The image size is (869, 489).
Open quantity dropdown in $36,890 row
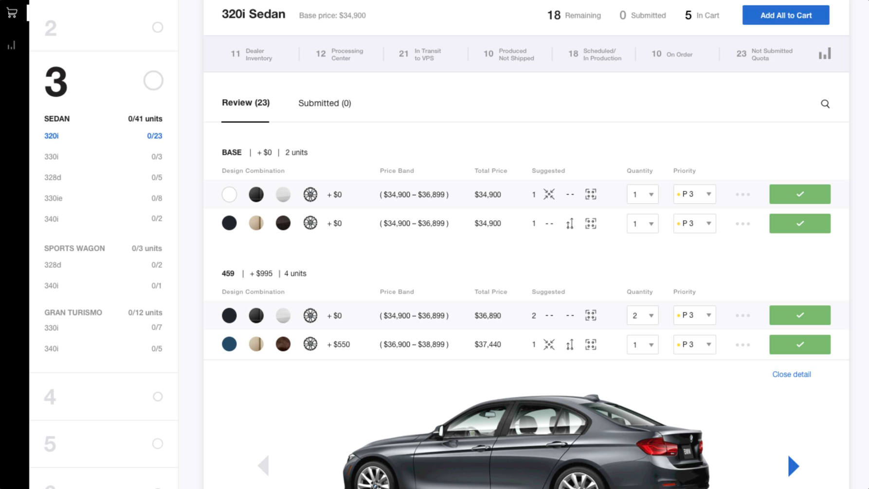pyautogui.click(x=642, y=315)
